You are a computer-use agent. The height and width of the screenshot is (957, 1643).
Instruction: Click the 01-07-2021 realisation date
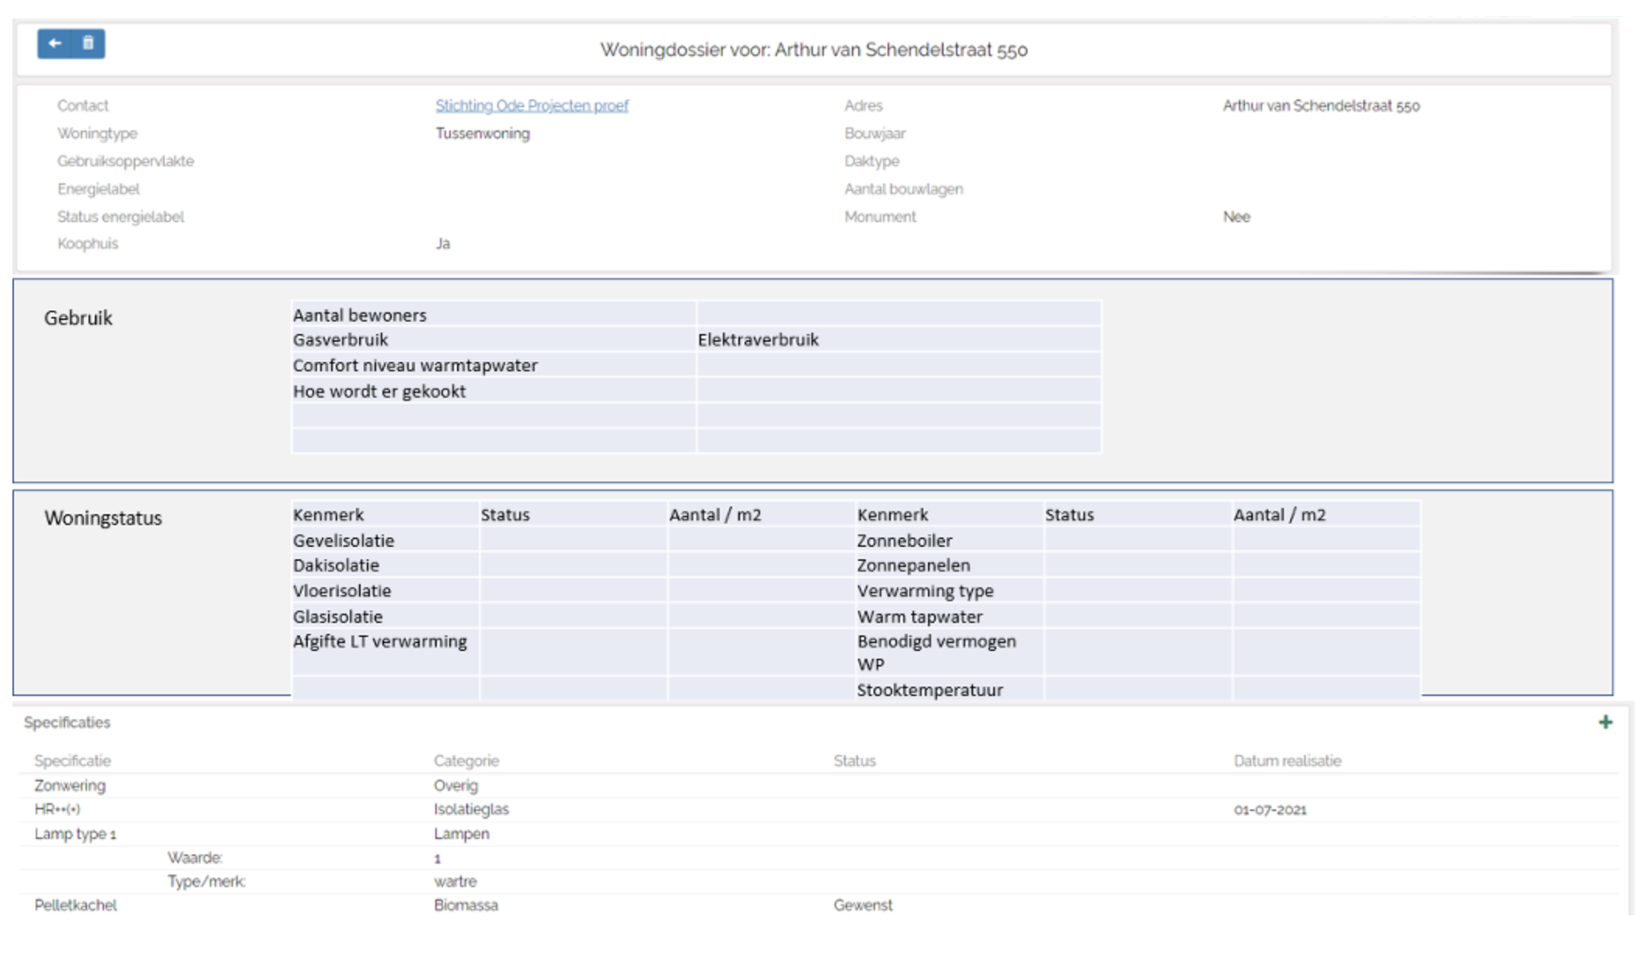click(x=1270, y=809)
